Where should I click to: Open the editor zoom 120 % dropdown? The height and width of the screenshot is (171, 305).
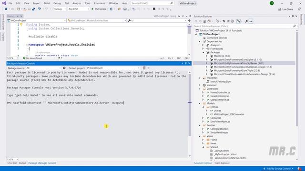tap(12, 58)
